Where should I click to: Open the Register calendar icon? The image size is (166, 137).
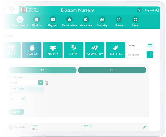pos(53,20)
